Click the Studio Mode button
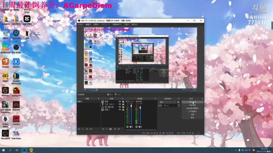 (192, 112)
